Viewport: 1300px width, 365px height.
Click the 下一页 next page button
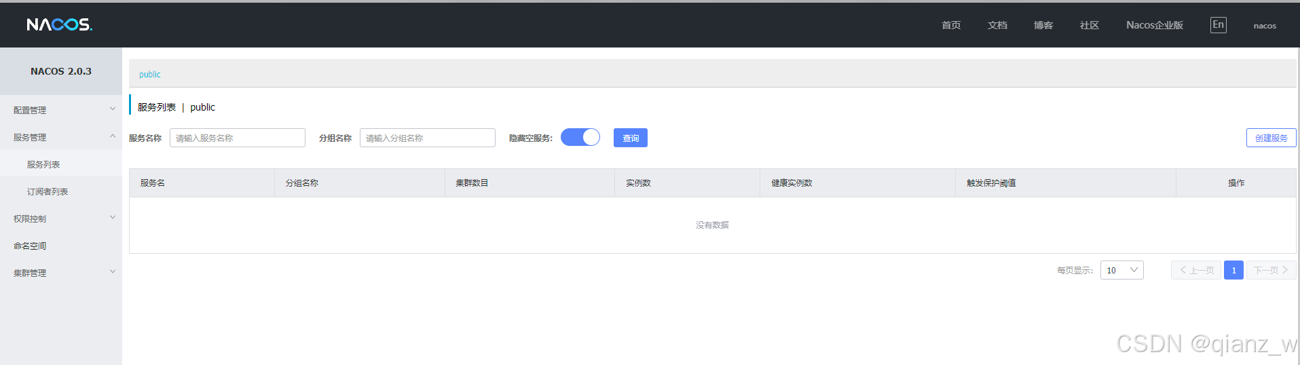(x=1271, y=270)
